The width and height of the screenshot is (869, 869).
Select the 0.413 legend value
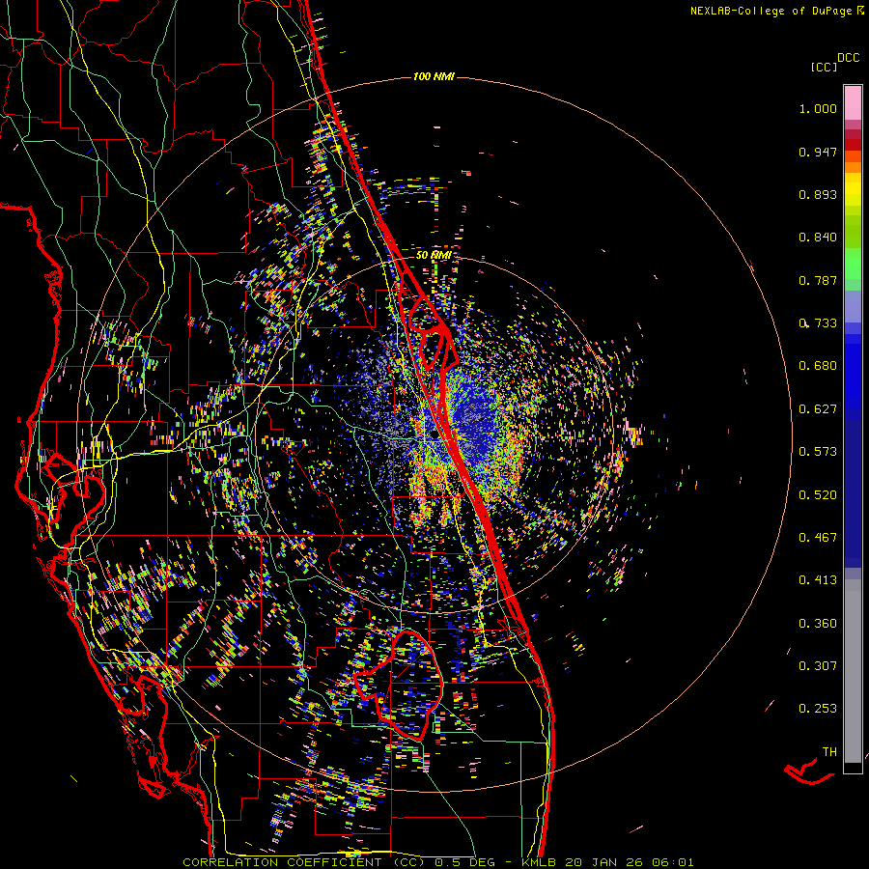818,580
